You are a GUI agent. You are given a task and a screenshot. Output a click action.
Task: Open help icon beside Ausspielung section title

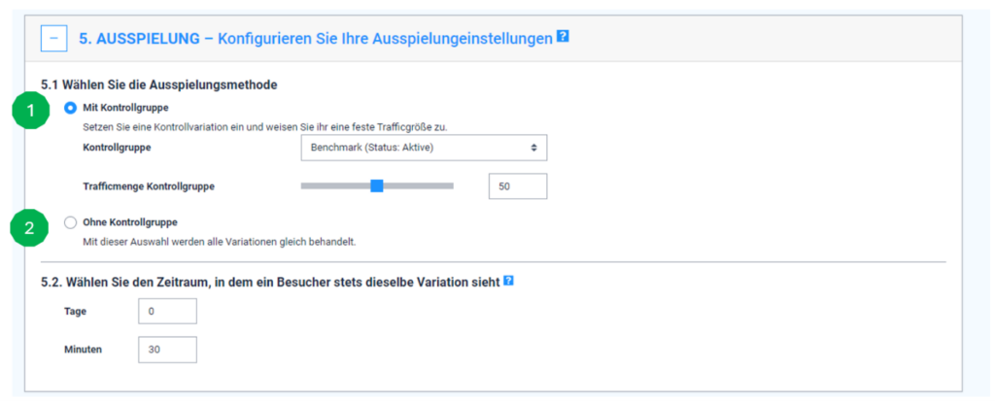[563, 38]
